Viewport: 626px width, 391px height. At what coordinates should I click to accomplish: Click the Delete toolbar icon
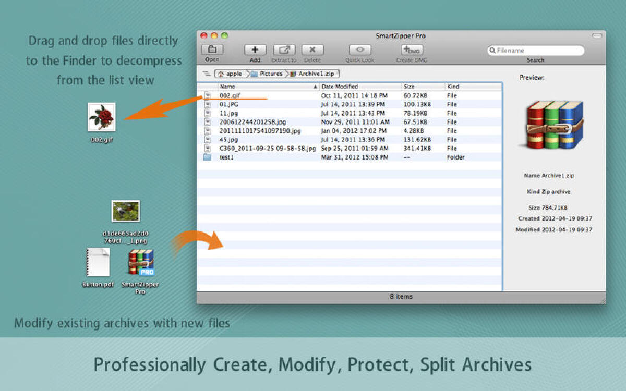[312, 50]
